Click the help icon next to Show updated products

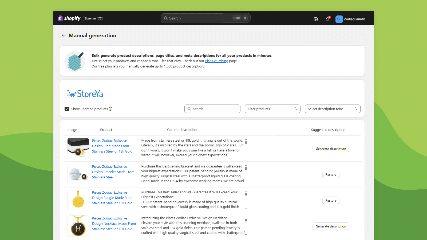[x=110, y=109]
